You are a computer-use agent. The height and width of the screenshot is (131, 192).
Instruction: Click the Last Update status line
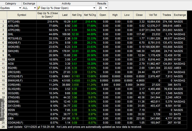tap(75, 127)
